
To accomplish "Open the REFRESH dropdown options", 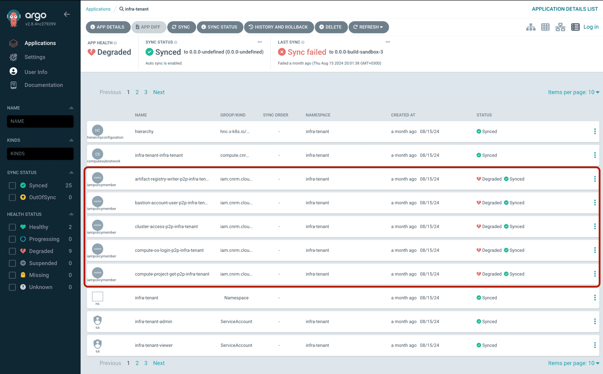I will pos(368,27).
